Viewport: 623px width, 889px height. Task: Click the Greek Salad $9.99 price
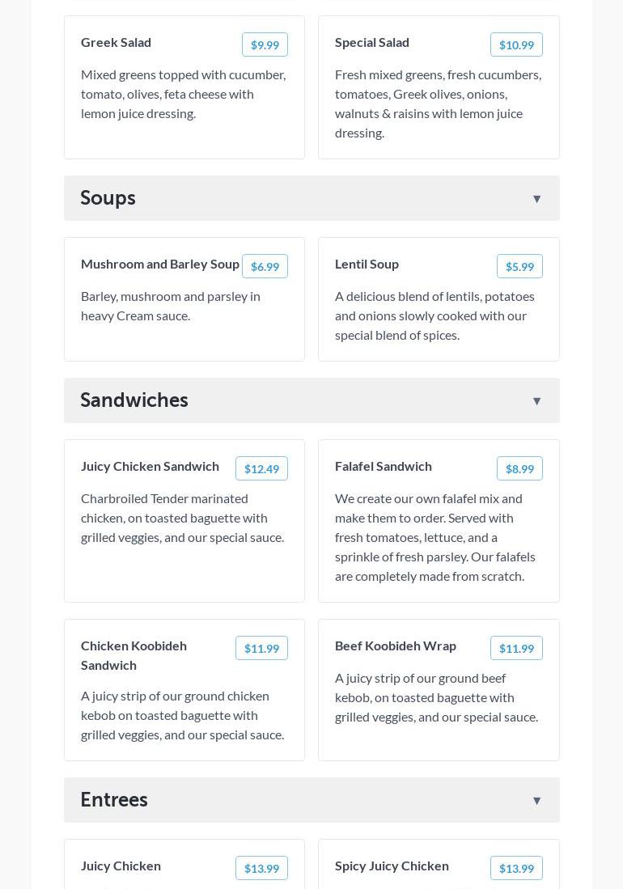click(x=265, y=45)
